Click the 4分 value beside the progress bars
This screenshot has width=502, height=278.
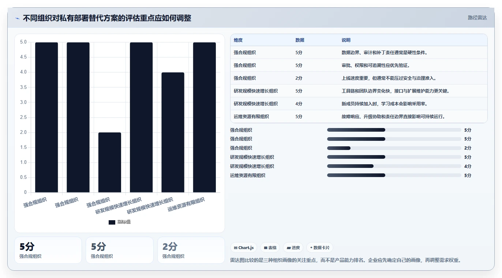click(x=468, y=166)
